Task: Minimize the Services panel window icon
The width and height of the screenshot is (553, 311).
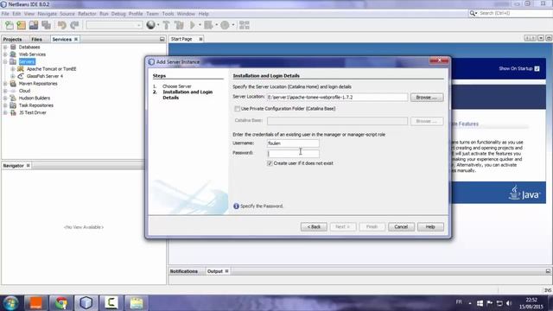Action: pyautogui.click(x=162, y=39)
